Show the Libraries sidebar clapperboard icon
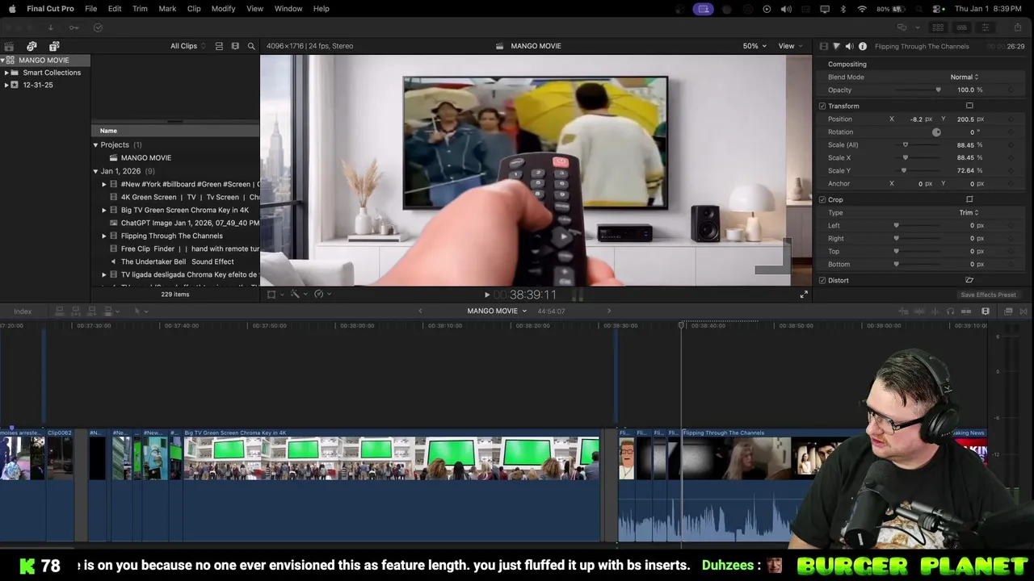 click(9, 46)
